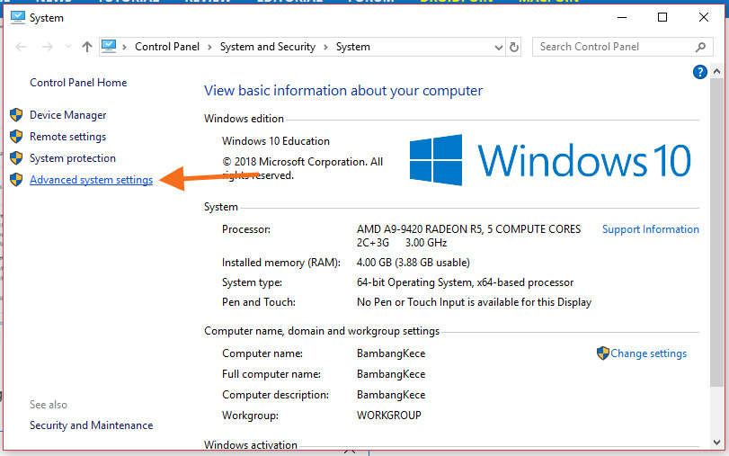Open Help with blue question mark
Image resolution: width=729 pixels, height=456 pixels.
click(x=699, y=72)
